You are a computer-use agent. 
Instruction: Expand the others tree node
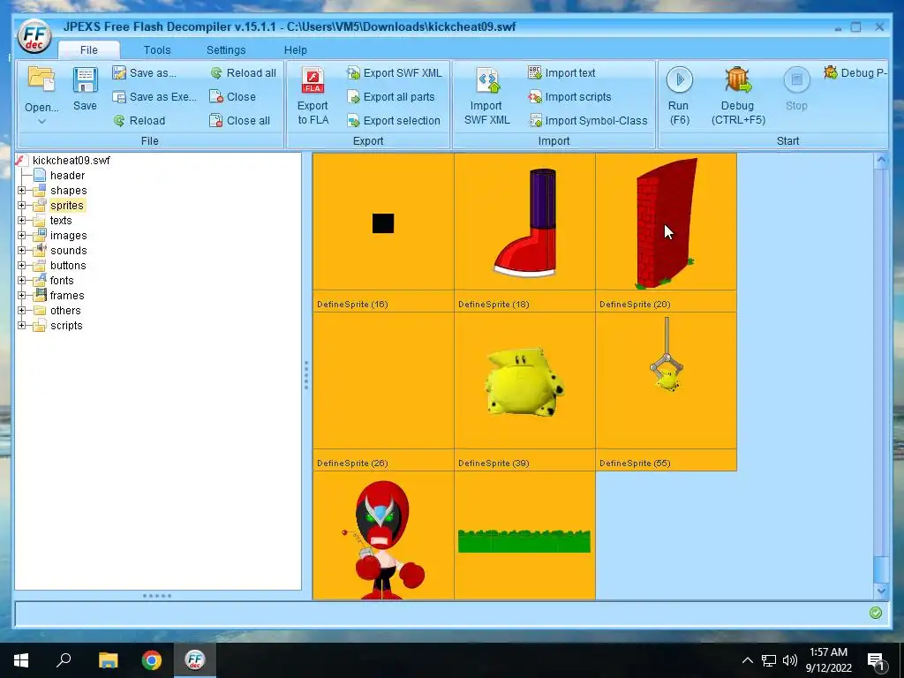coord(21,310)
